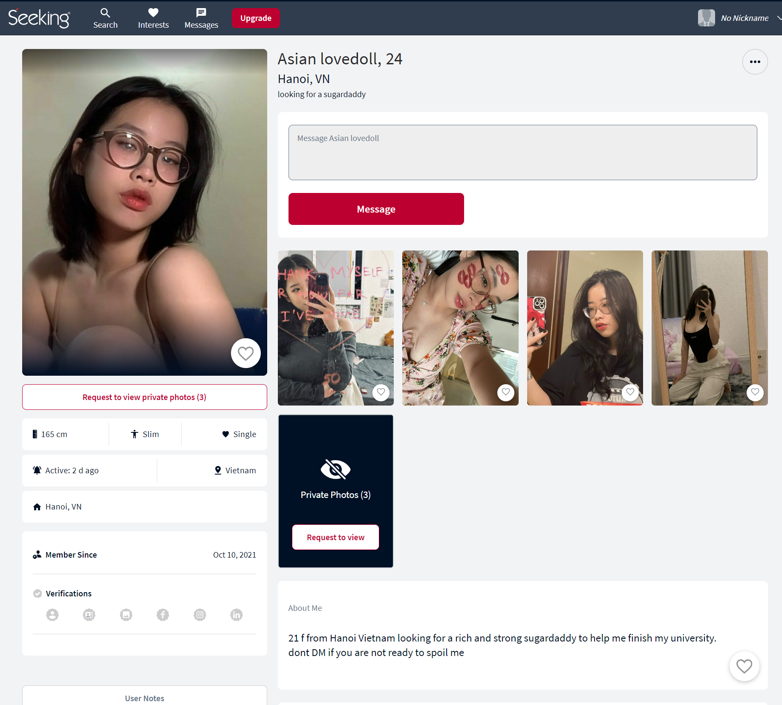Image resolution: width=782 pixels, height=705 pixels.
Task: Click the Seeking logo
Action: (39, 18)
